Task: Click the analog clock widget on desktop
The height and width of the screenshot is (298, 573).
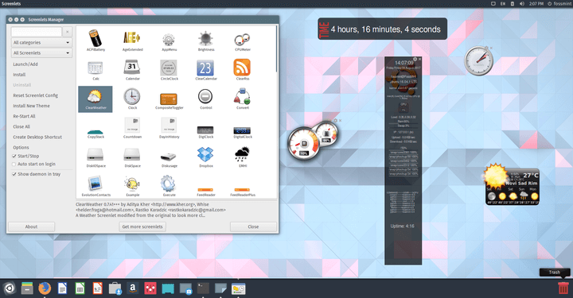Action: 478,61
